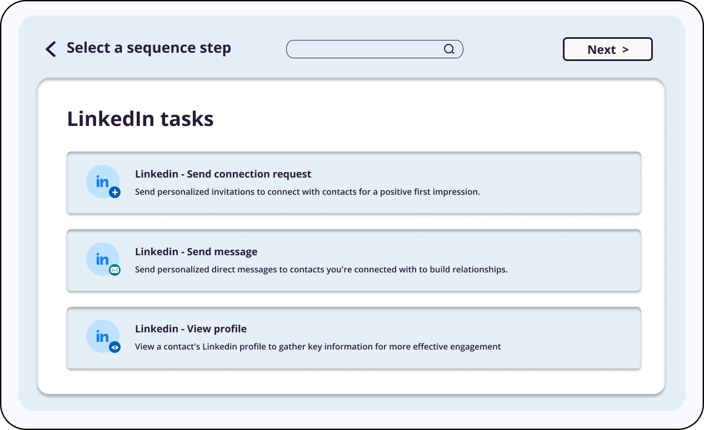Image resolution: width=704 pixels, height=430 pixels.
Task: Click the 'Send personalized direct messages' description
Action: [321, 270]
